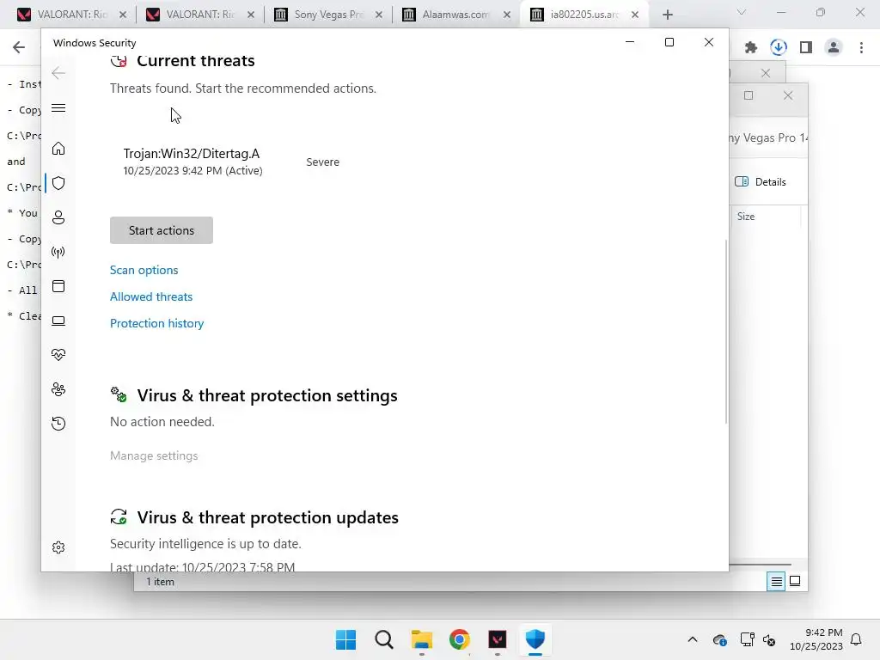Expand the hamburger navigation menu
The image size is (880, 660).
[58, 108]
